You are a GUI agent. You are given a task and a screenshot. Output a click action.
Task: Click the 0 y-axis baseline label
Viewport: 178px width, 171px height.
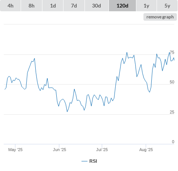click(173, 142)
